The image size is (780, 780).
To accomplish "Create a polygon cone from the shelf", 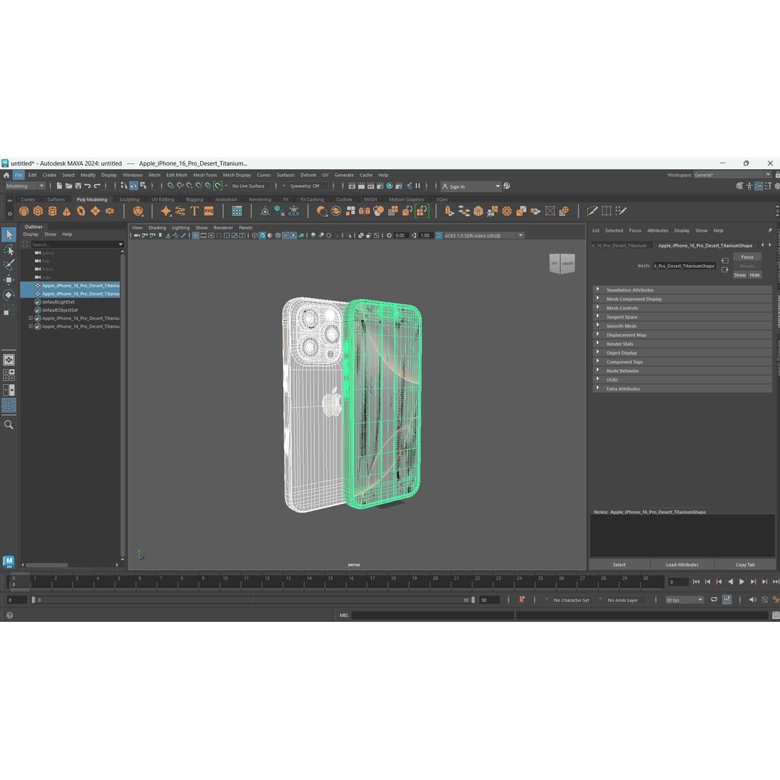I will click(66, 211).
